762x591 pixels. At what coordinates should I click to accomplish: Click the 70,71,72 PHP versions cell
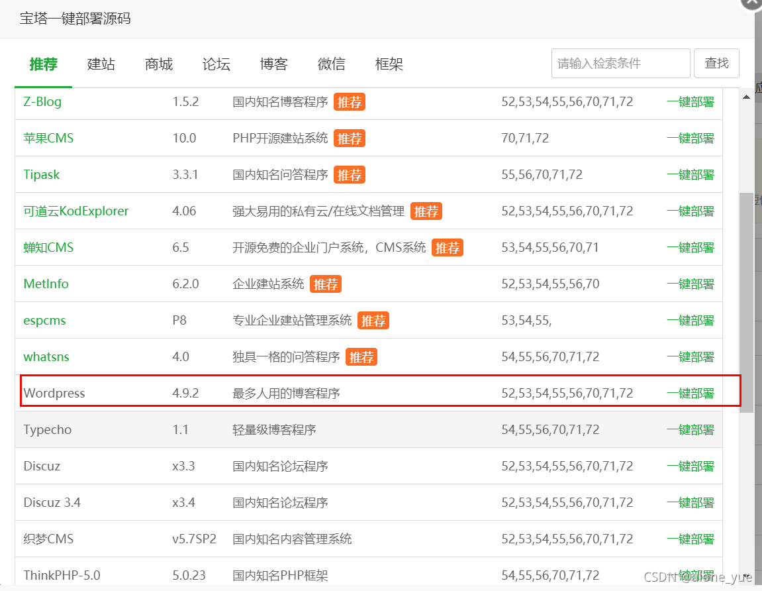click(x=525, y=138)
